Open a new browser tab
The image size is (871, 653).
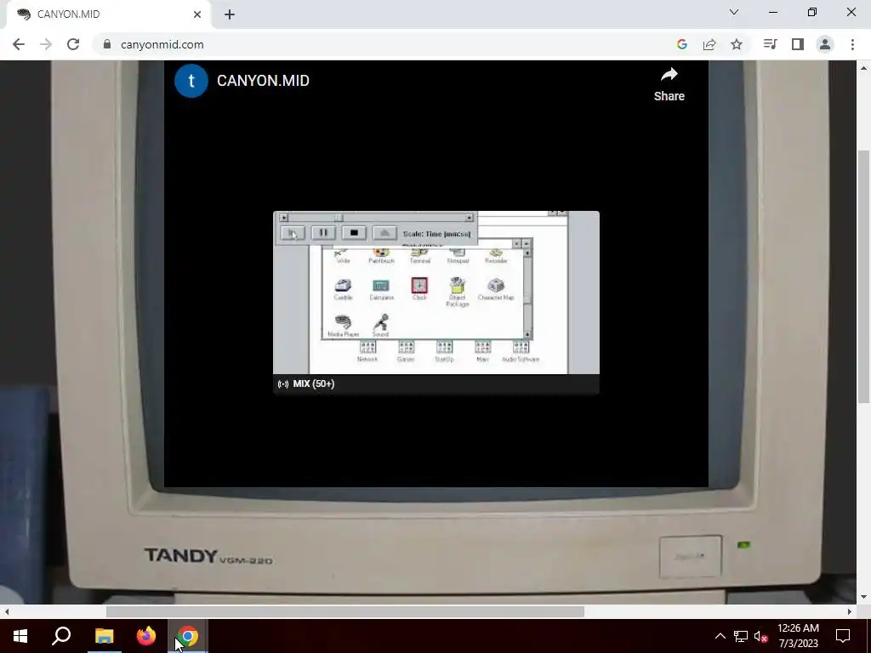[x=230, y=14]
